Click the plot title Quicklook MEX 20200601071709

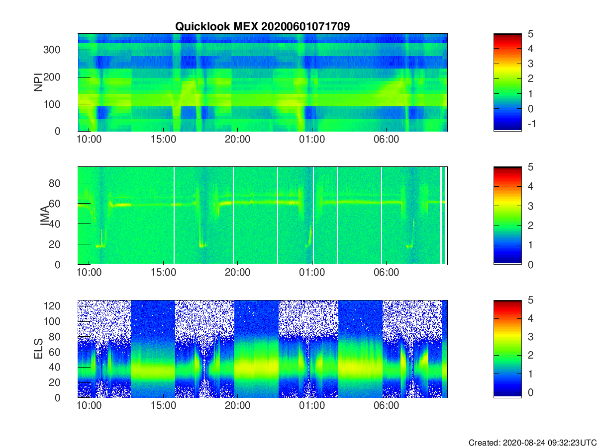(x=262, y=27)
